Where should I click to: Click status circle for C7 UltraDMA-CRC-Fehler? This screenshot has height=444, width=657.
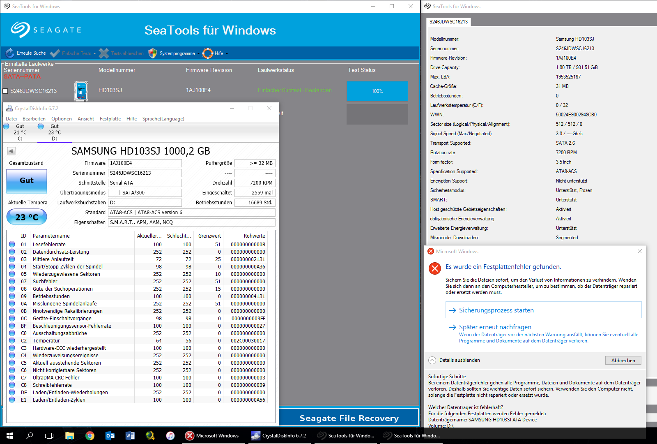point(12,377)
